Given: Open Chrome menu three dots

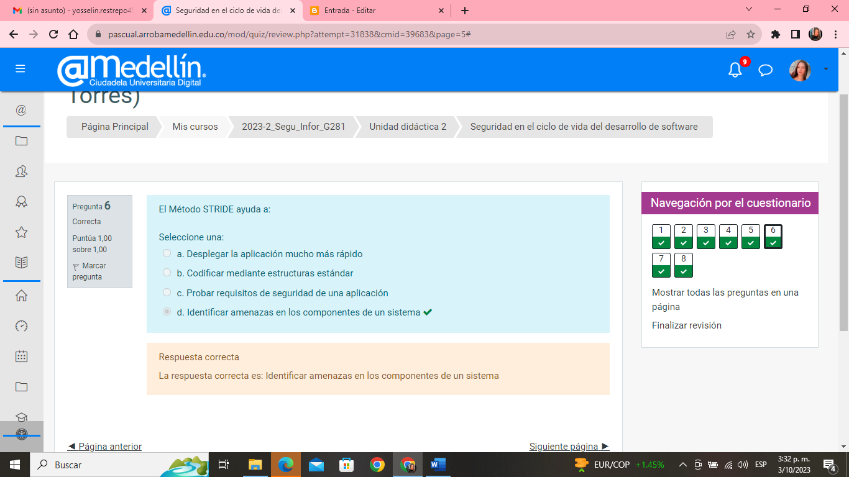Looking at the screenshot, I should (835, 34).
